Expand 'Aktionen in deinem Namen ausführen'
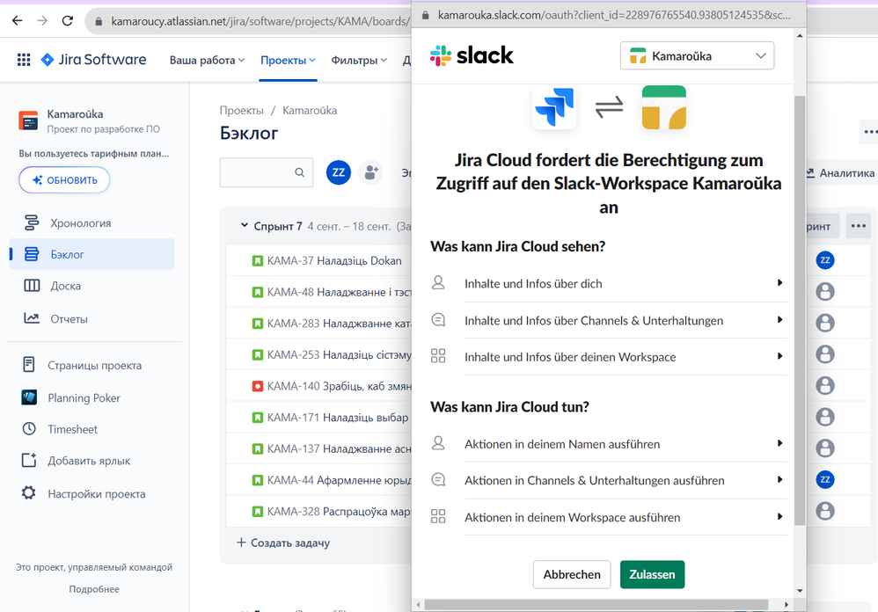Image resolution: width=878 pixels, height=612 pixels. (x=609, y=444)
